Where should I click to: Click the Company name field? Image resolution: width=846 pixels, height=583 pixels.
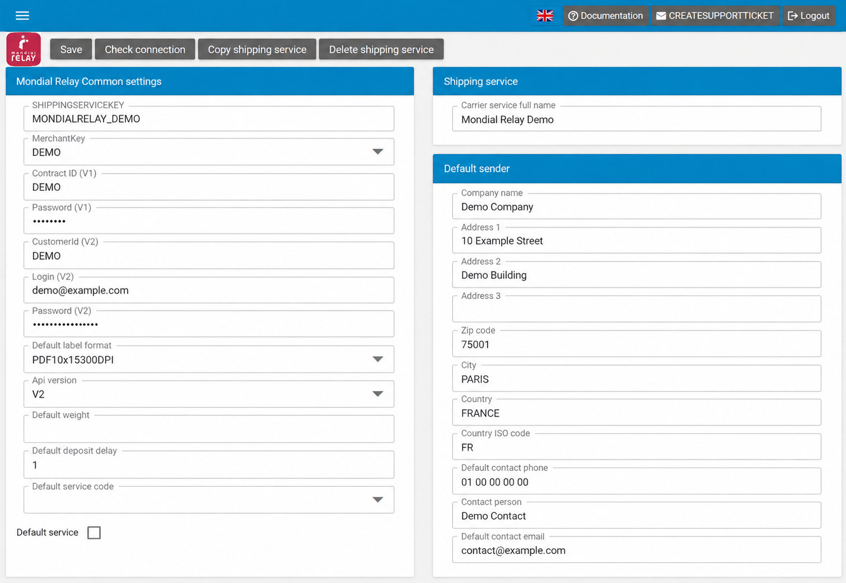tap(637, 206)
